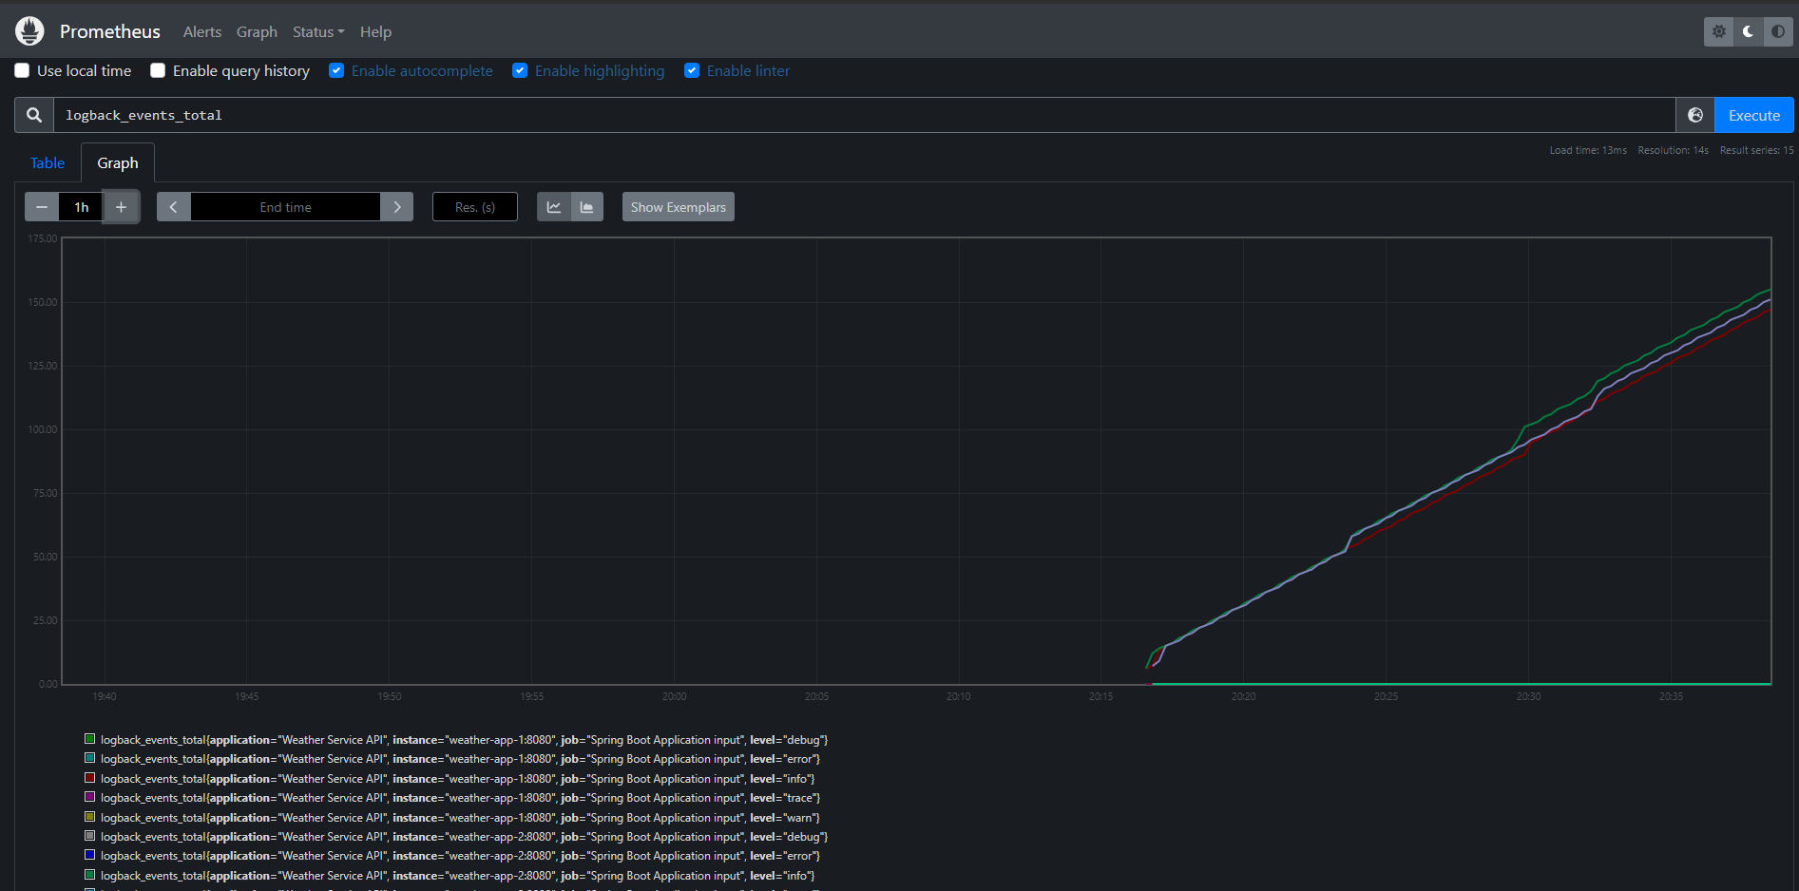Click swatch for weather-app-2 error series
The image size is (1799, 891).
point(89,855)
